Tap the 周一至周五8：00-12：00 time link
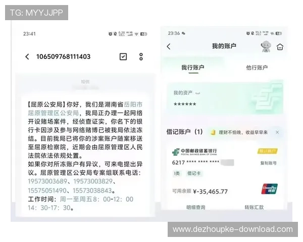 [96, 199]
